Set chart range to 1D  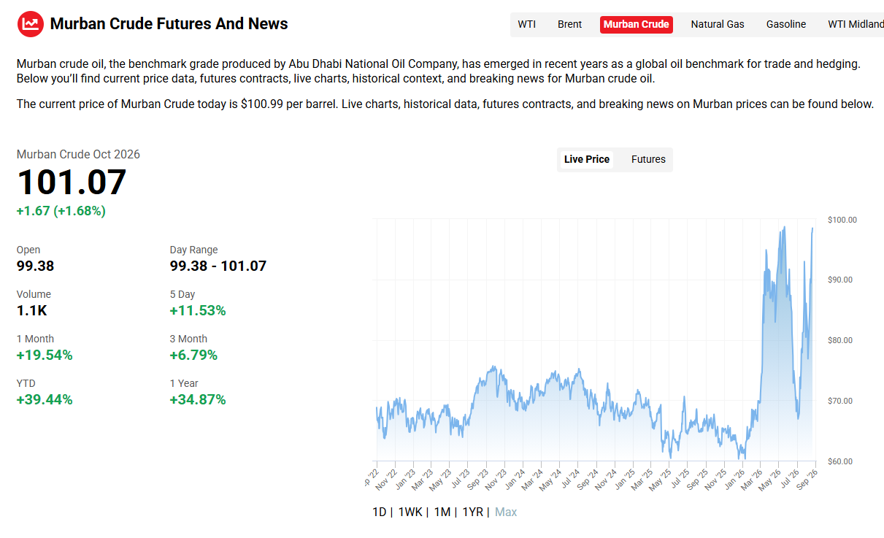tap(379, 512)
